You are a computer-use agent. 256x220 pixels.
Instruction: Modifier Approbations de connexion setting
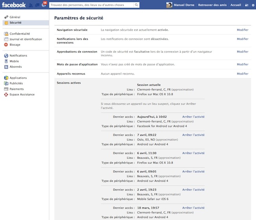point(243,52)
